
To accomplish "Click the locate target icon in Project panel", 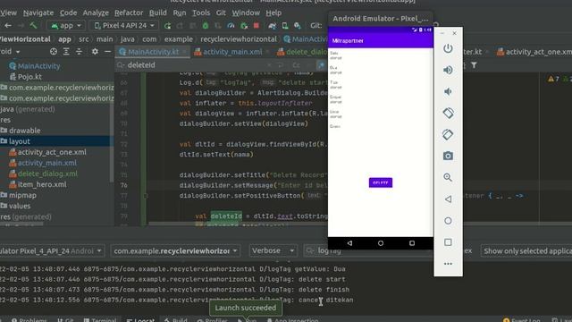I will pyautogui.click(x=54, y=52).
